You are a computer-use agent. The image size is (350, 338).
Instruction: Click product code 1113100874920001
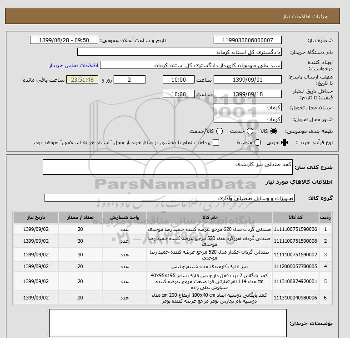(295, 282)
